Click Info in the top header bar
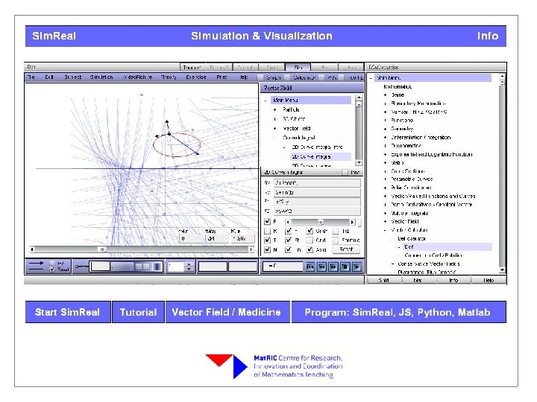 click(488, 36)
